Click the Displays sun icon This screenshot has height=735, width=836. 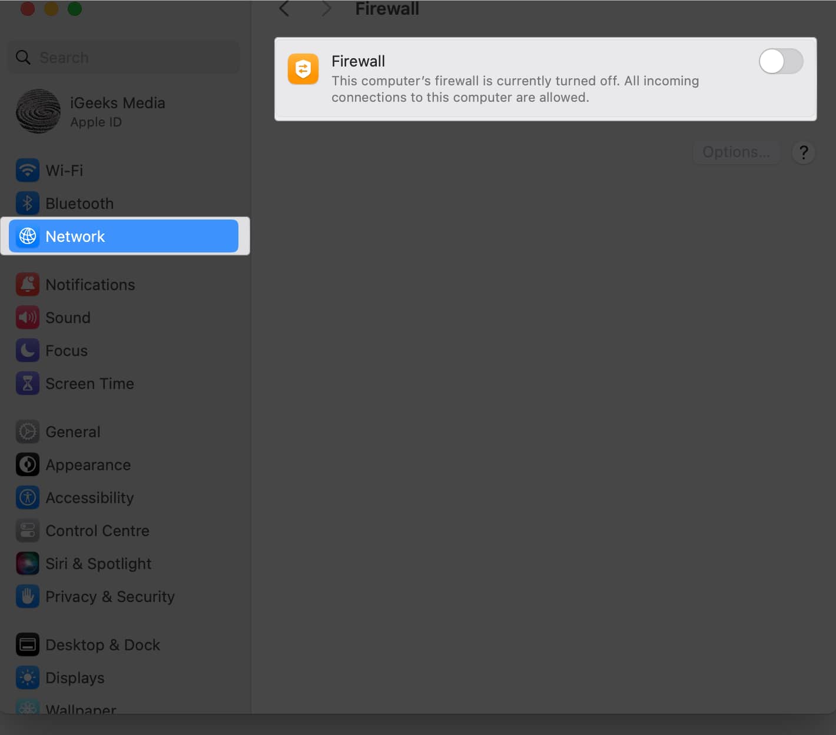point(27,678)
